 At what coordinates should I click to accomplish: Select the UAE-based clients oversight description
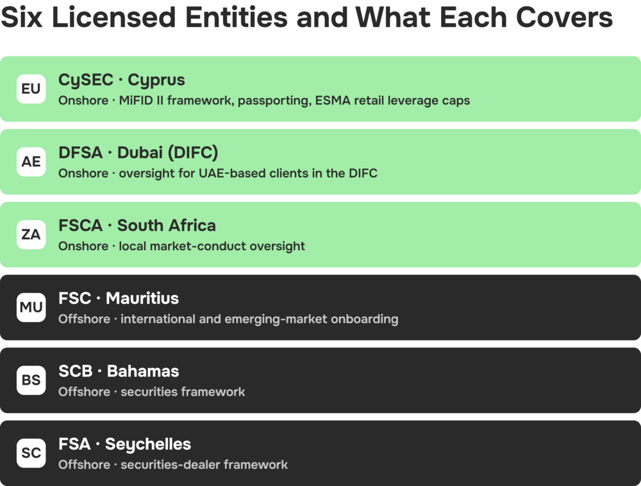coord(218,173)
